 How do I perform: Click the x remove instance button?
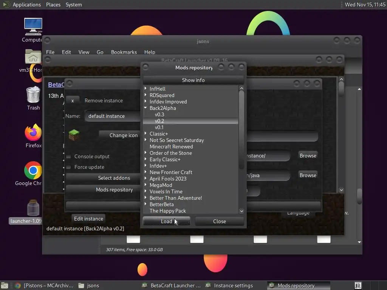[x=73, y=100]
